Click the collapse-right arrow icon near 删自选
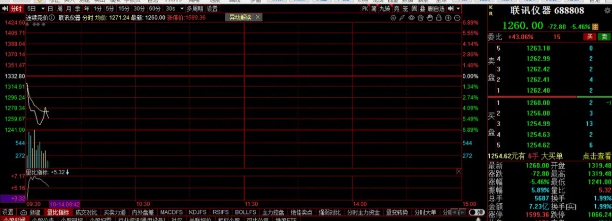The height and width of the screenshot is (221, 612). tap(450, 9)
